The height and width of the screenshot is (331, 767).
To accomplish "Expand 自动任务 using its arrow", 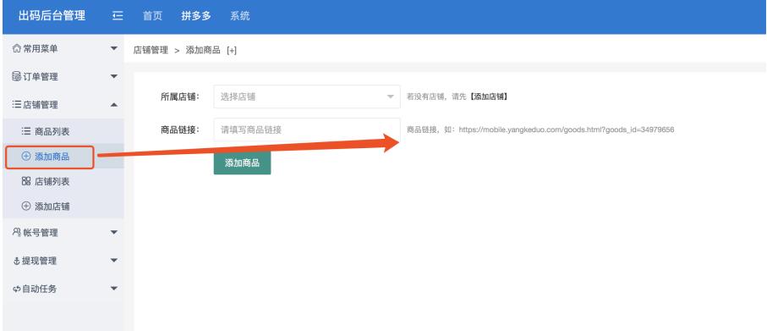I will (x=114, y=289).
